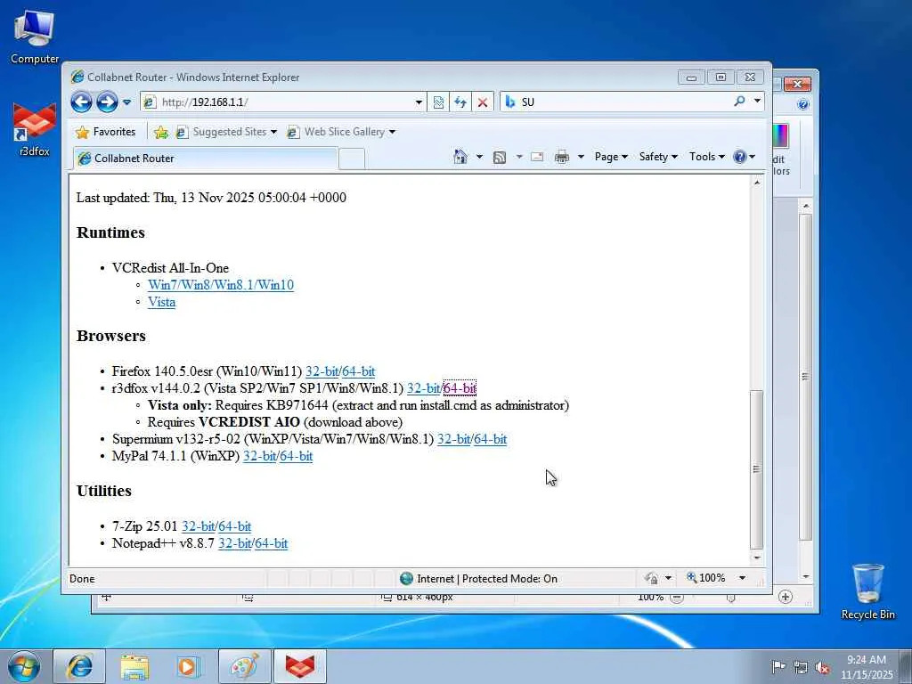Expand the address bar autocomplete dropdown arrow

pyautogui.click(x=419, y=102)
